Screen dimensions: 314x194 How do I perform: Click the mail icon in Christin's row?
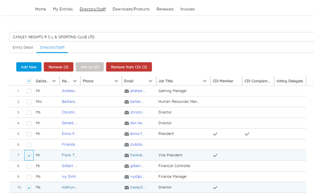pyautogui.click(x=127, y=113)
